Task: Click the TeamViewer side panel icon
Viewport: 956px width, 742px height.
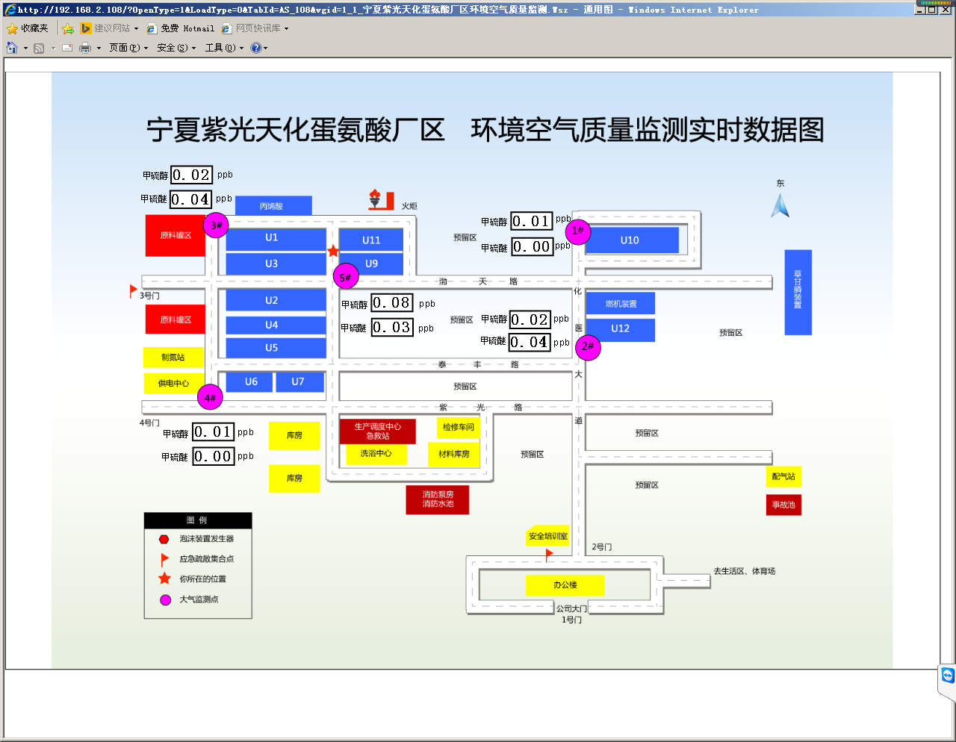Action: [948, 676]
